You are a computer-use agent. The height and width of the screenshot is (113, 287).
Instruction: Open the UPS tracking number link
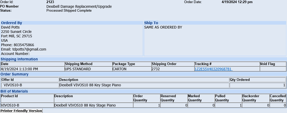[213, 69]
